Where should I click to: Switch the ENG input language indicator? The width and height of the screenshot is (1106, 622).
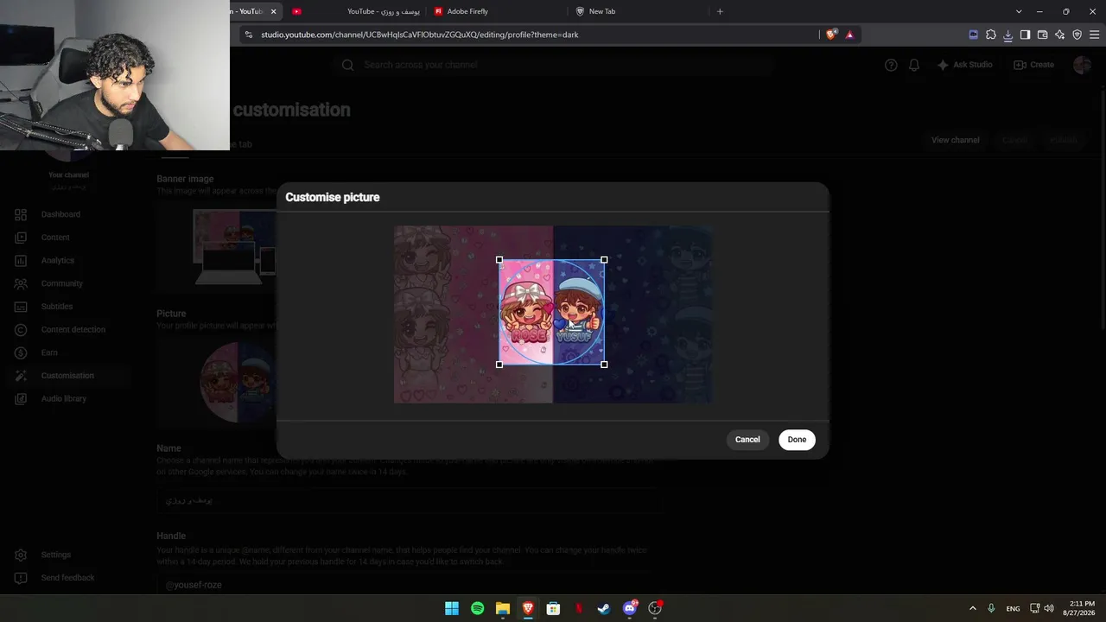1013,608
